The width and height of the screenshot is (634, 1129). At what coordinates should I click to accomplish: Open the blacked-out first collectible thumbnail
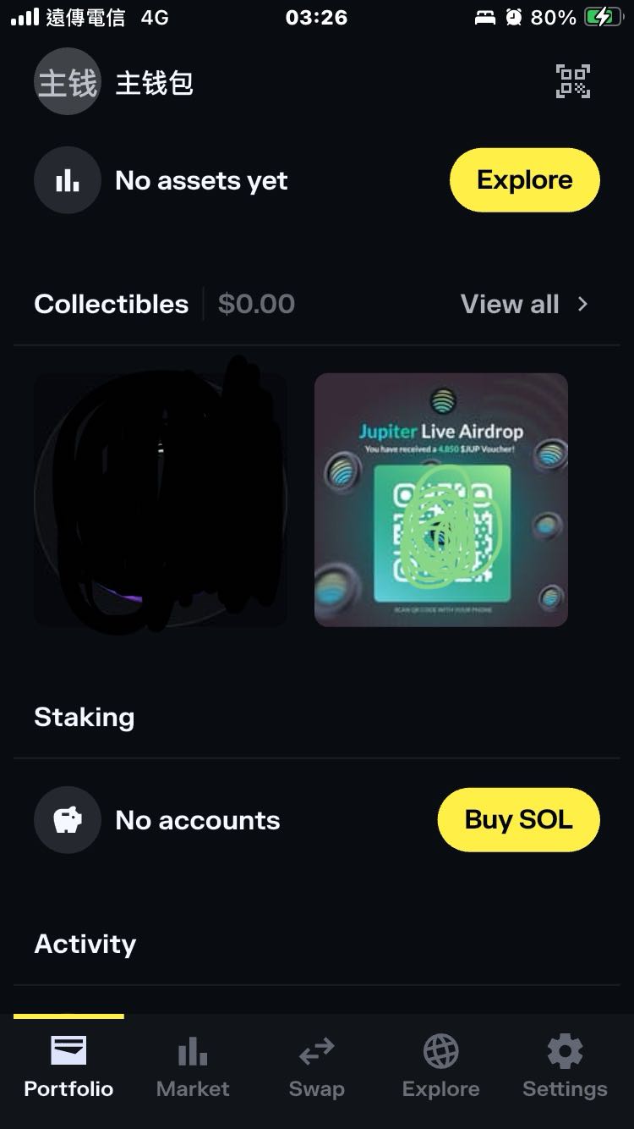click(161, 499)
